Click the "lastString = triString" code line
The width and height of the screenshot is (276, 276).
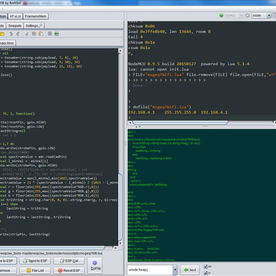coord(27,208)
